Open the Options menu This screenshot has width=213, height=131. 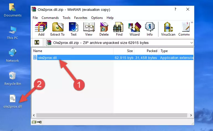point(97,18)
